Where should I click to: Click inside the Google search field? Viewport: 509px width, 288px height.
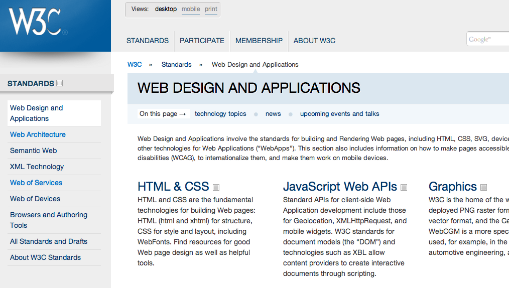click(x=488, y=39)
